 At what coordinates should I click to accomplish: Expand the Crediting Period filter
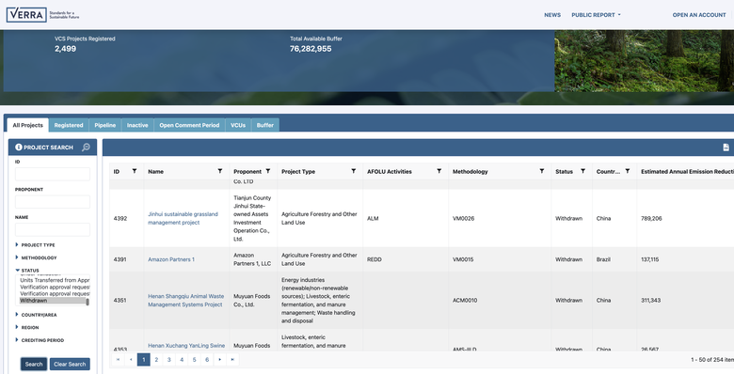pos(40,340)
